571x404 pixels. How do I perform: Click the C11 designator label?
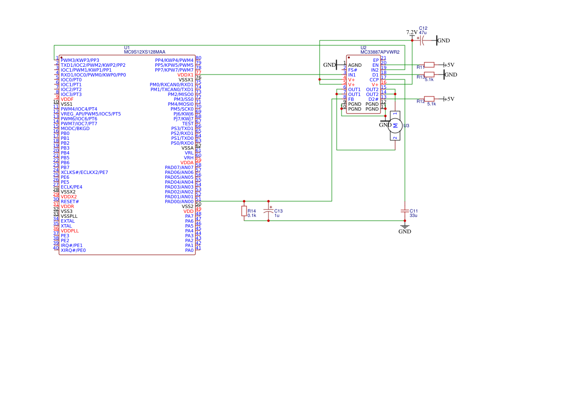414,211
